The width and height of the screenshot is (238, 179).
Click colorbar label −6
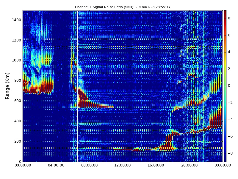(230, 136)
